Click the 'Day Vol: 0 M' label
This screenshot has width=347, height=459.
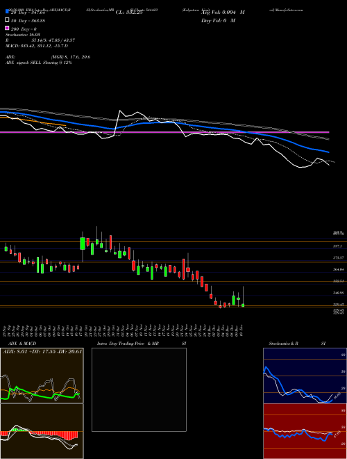tap(218, 20)
